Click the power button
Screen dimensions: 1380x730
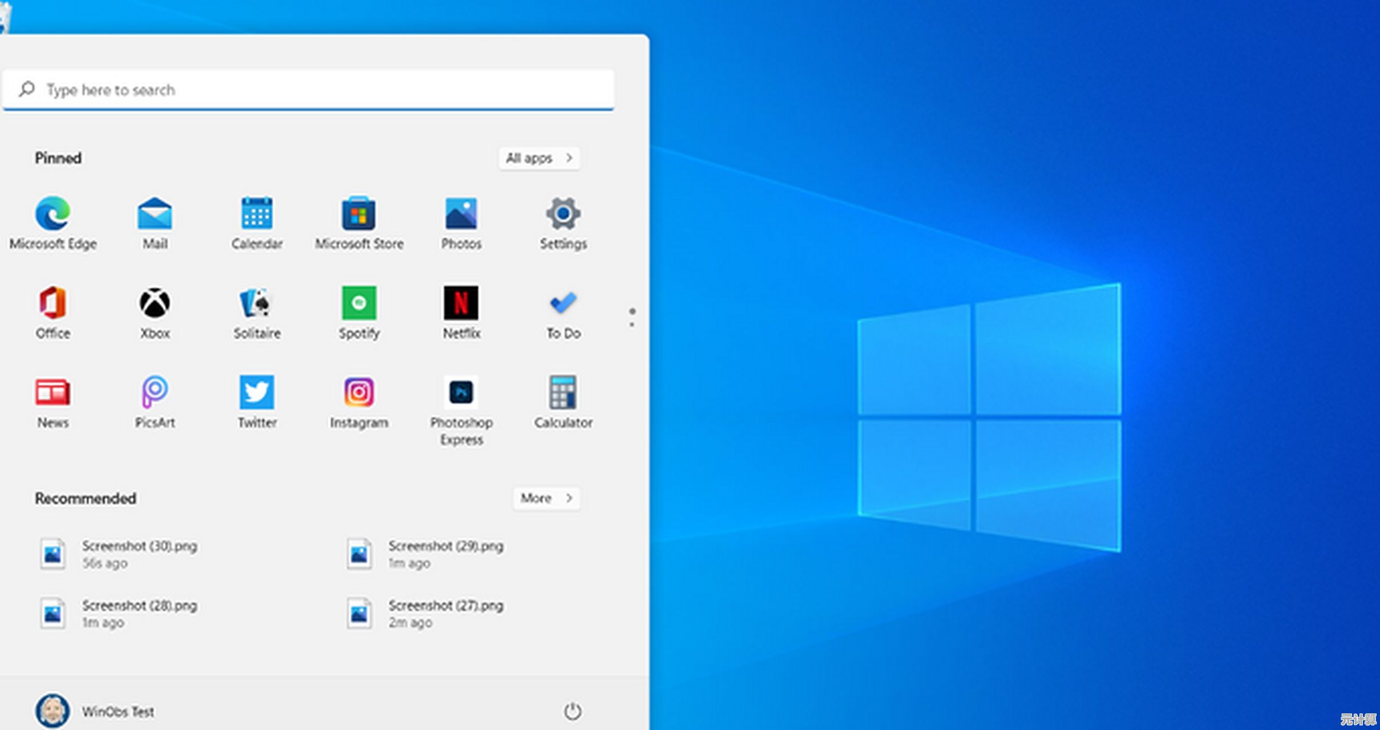[572, 711]
